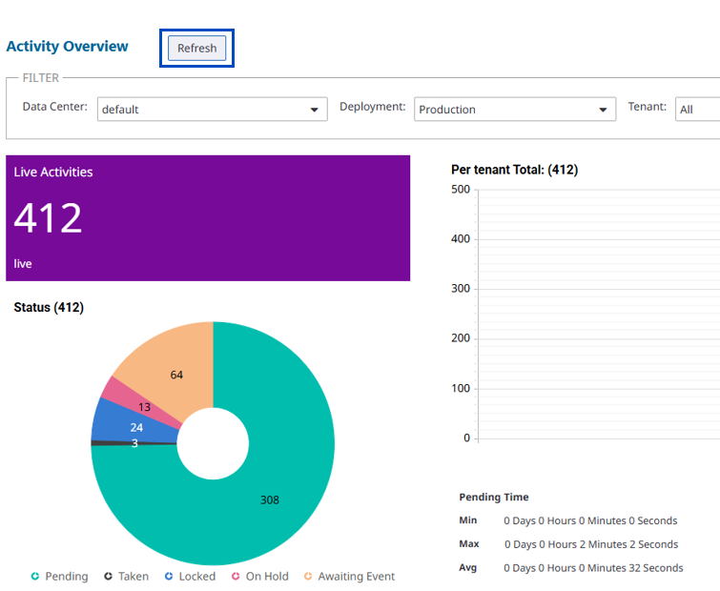Toggle the Locked legend icon
This screenshot has height=591, width=720.
(169, 577)
